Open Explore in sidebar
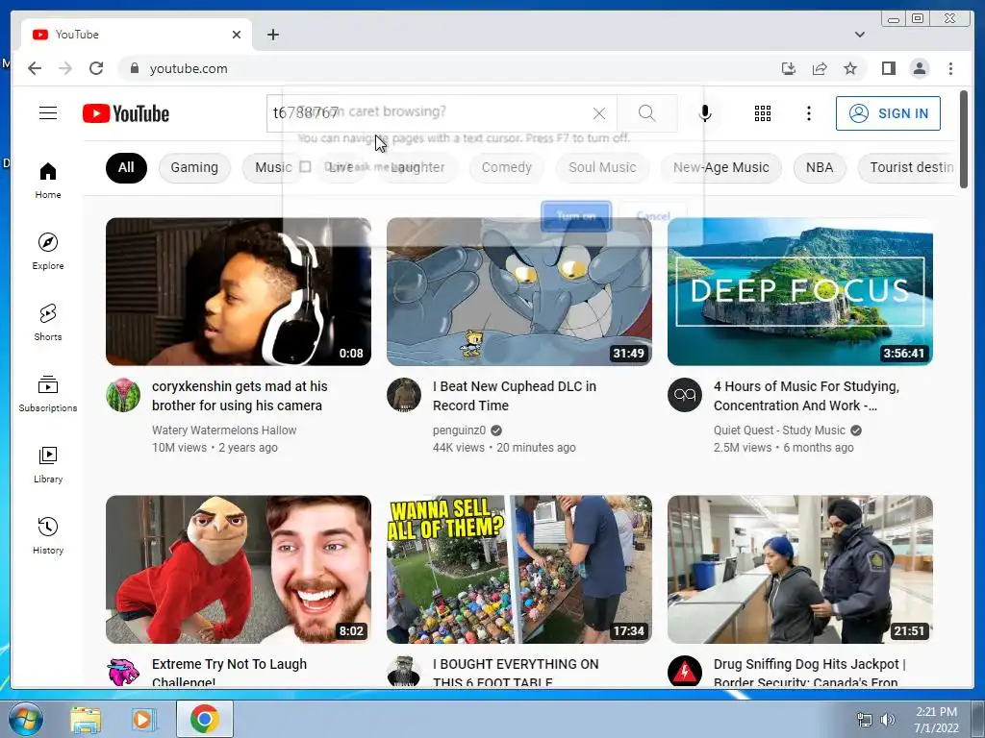This screenshot has width=985, height=738. click(x=48, y=251)
